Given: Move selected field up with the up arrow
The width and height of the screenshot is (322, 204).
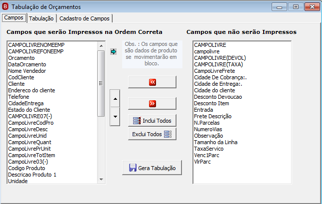Looking at the screenshot, I should (x=115, y=99).
